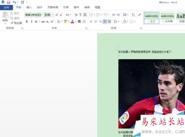Click the Multilevel List icon
This screenshot has width=185, height=137.
[105, 15]
